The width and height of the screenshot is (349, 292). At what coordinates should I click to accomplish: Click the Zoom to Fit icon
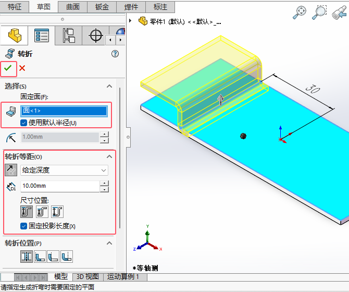tap(300, 13)
